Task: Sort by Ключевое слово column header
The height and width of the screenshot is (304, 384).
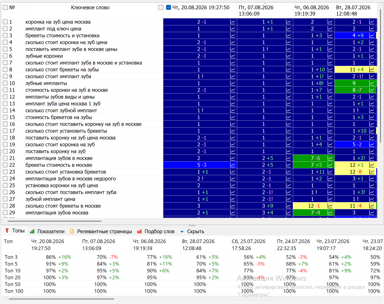Action: pos(90,8)
